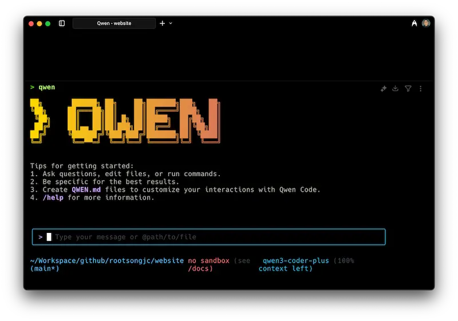Click the '(main*)' branch indicator
The image size is (458, 321).
(45, 268)
